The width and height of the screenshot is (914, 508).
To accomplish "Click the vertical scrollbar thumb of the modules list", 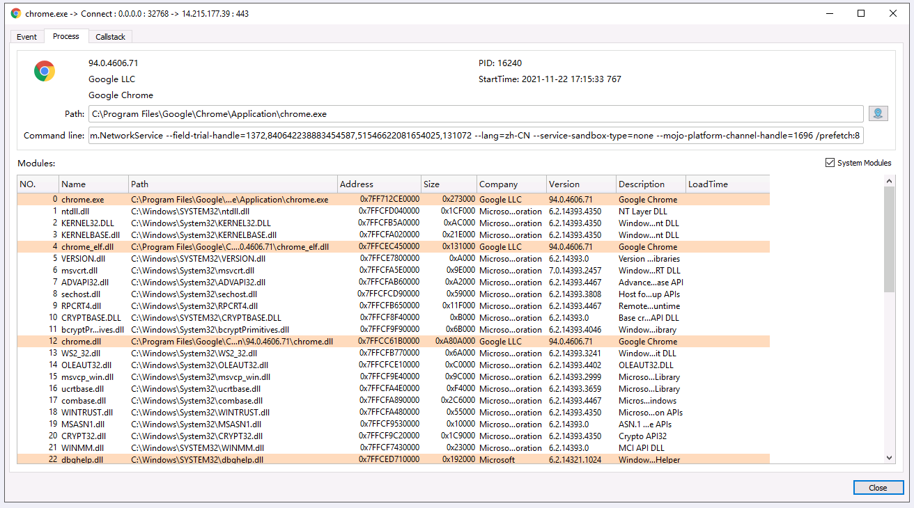I will tap(889, 239).
